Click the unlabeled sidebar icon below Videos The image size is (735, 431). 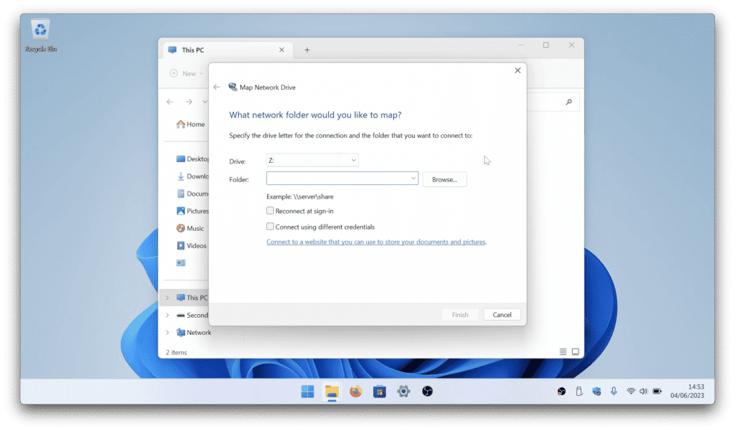180,262
